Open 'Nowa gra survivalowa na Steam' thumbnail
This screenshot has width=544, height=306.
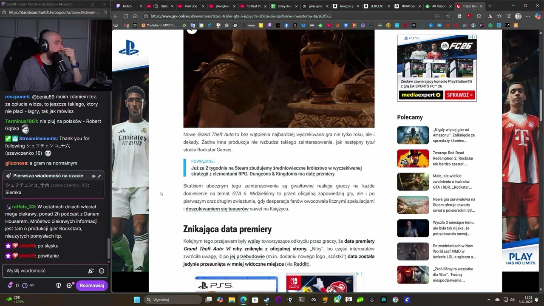[x=413, y=205]
